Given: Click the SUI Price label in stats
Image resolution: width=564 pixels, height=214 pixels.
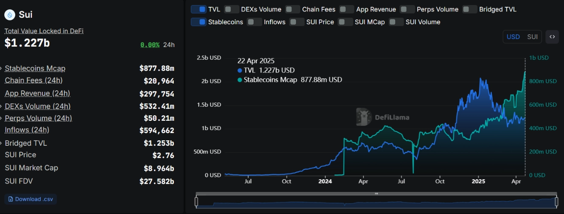Looking at the screenshot, I should coord(20,155).
